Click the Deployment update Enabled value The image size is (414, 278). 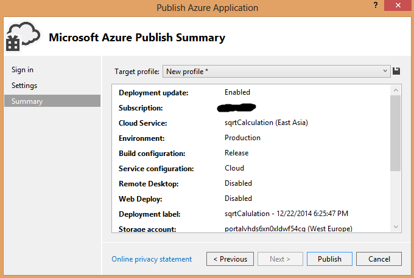pos(237,92)
